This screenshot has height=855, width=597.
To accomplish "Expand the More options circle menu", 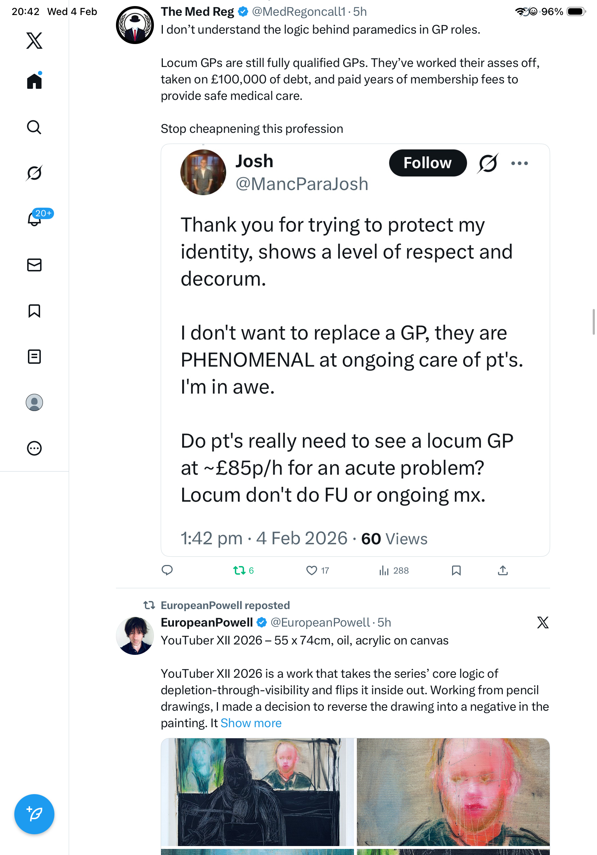I will [34, 448].
